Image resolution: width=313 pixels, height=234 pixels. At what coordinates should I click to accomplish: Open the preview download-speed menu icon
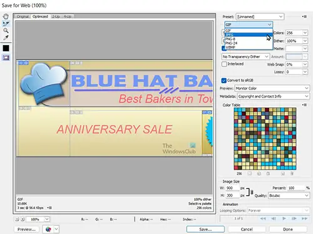[x=49, y=208]
